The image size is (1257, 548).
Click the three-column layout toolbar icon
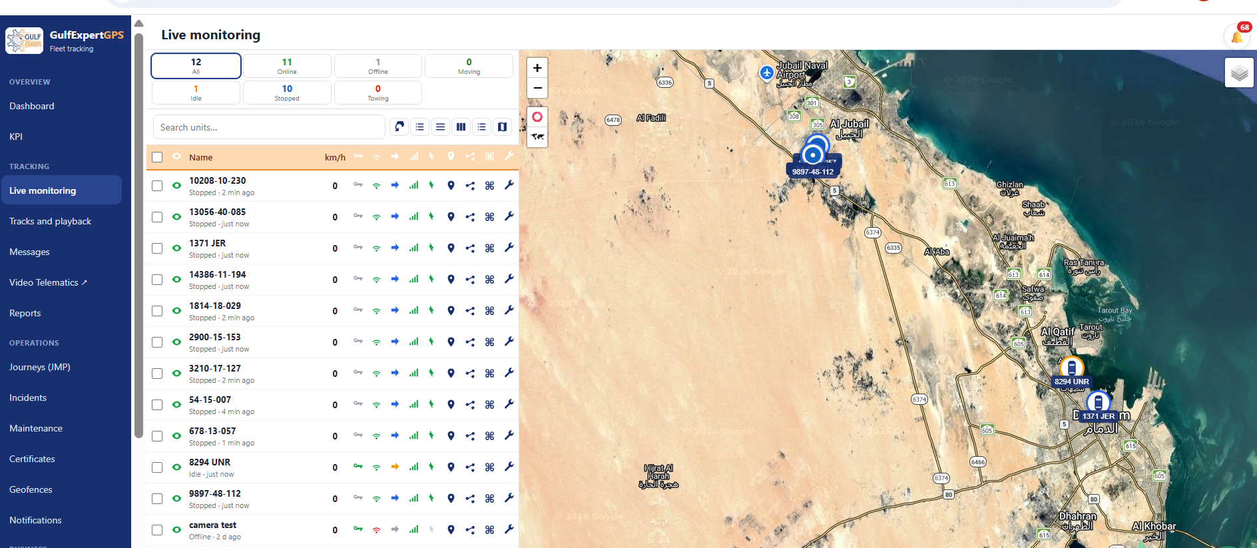point(461,127)
